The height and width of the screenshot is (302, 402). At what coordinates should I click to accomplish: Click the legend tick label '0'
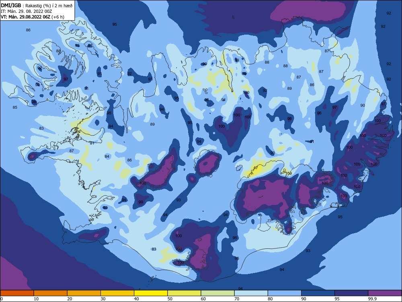pyautogui.click(x=2, y=299)
